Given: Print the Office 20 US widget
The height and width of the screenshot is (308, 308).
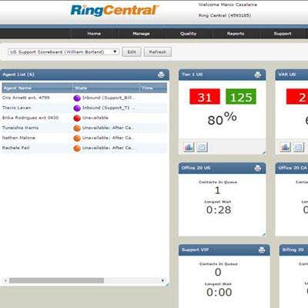Looking at the screenshot, I should [258, 168].
